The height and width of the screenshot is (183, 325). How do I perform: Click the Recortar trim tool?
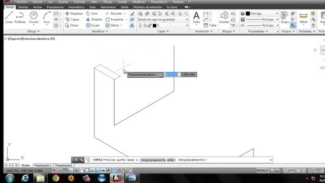pyautogui.click(x=114, y=14)
